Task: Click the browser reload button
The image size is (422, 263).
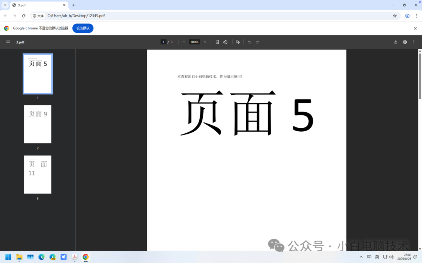Action: 24,16
